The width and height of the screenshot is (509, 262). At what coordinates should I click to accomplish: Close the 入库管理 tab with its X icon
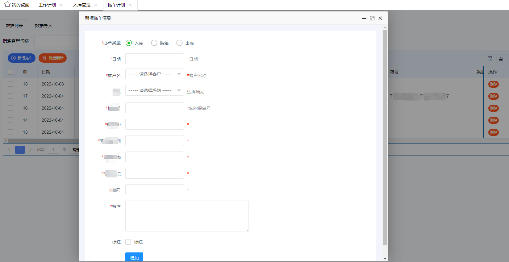[x=96, y=5]
